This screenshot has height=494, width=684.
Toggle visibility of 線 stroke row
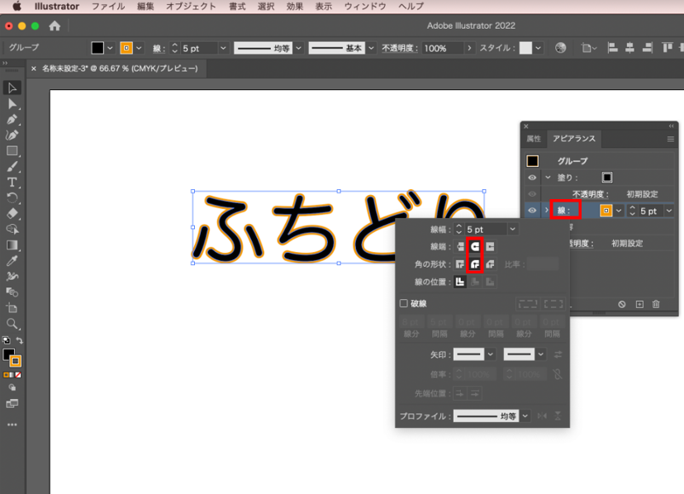(532, 211)
